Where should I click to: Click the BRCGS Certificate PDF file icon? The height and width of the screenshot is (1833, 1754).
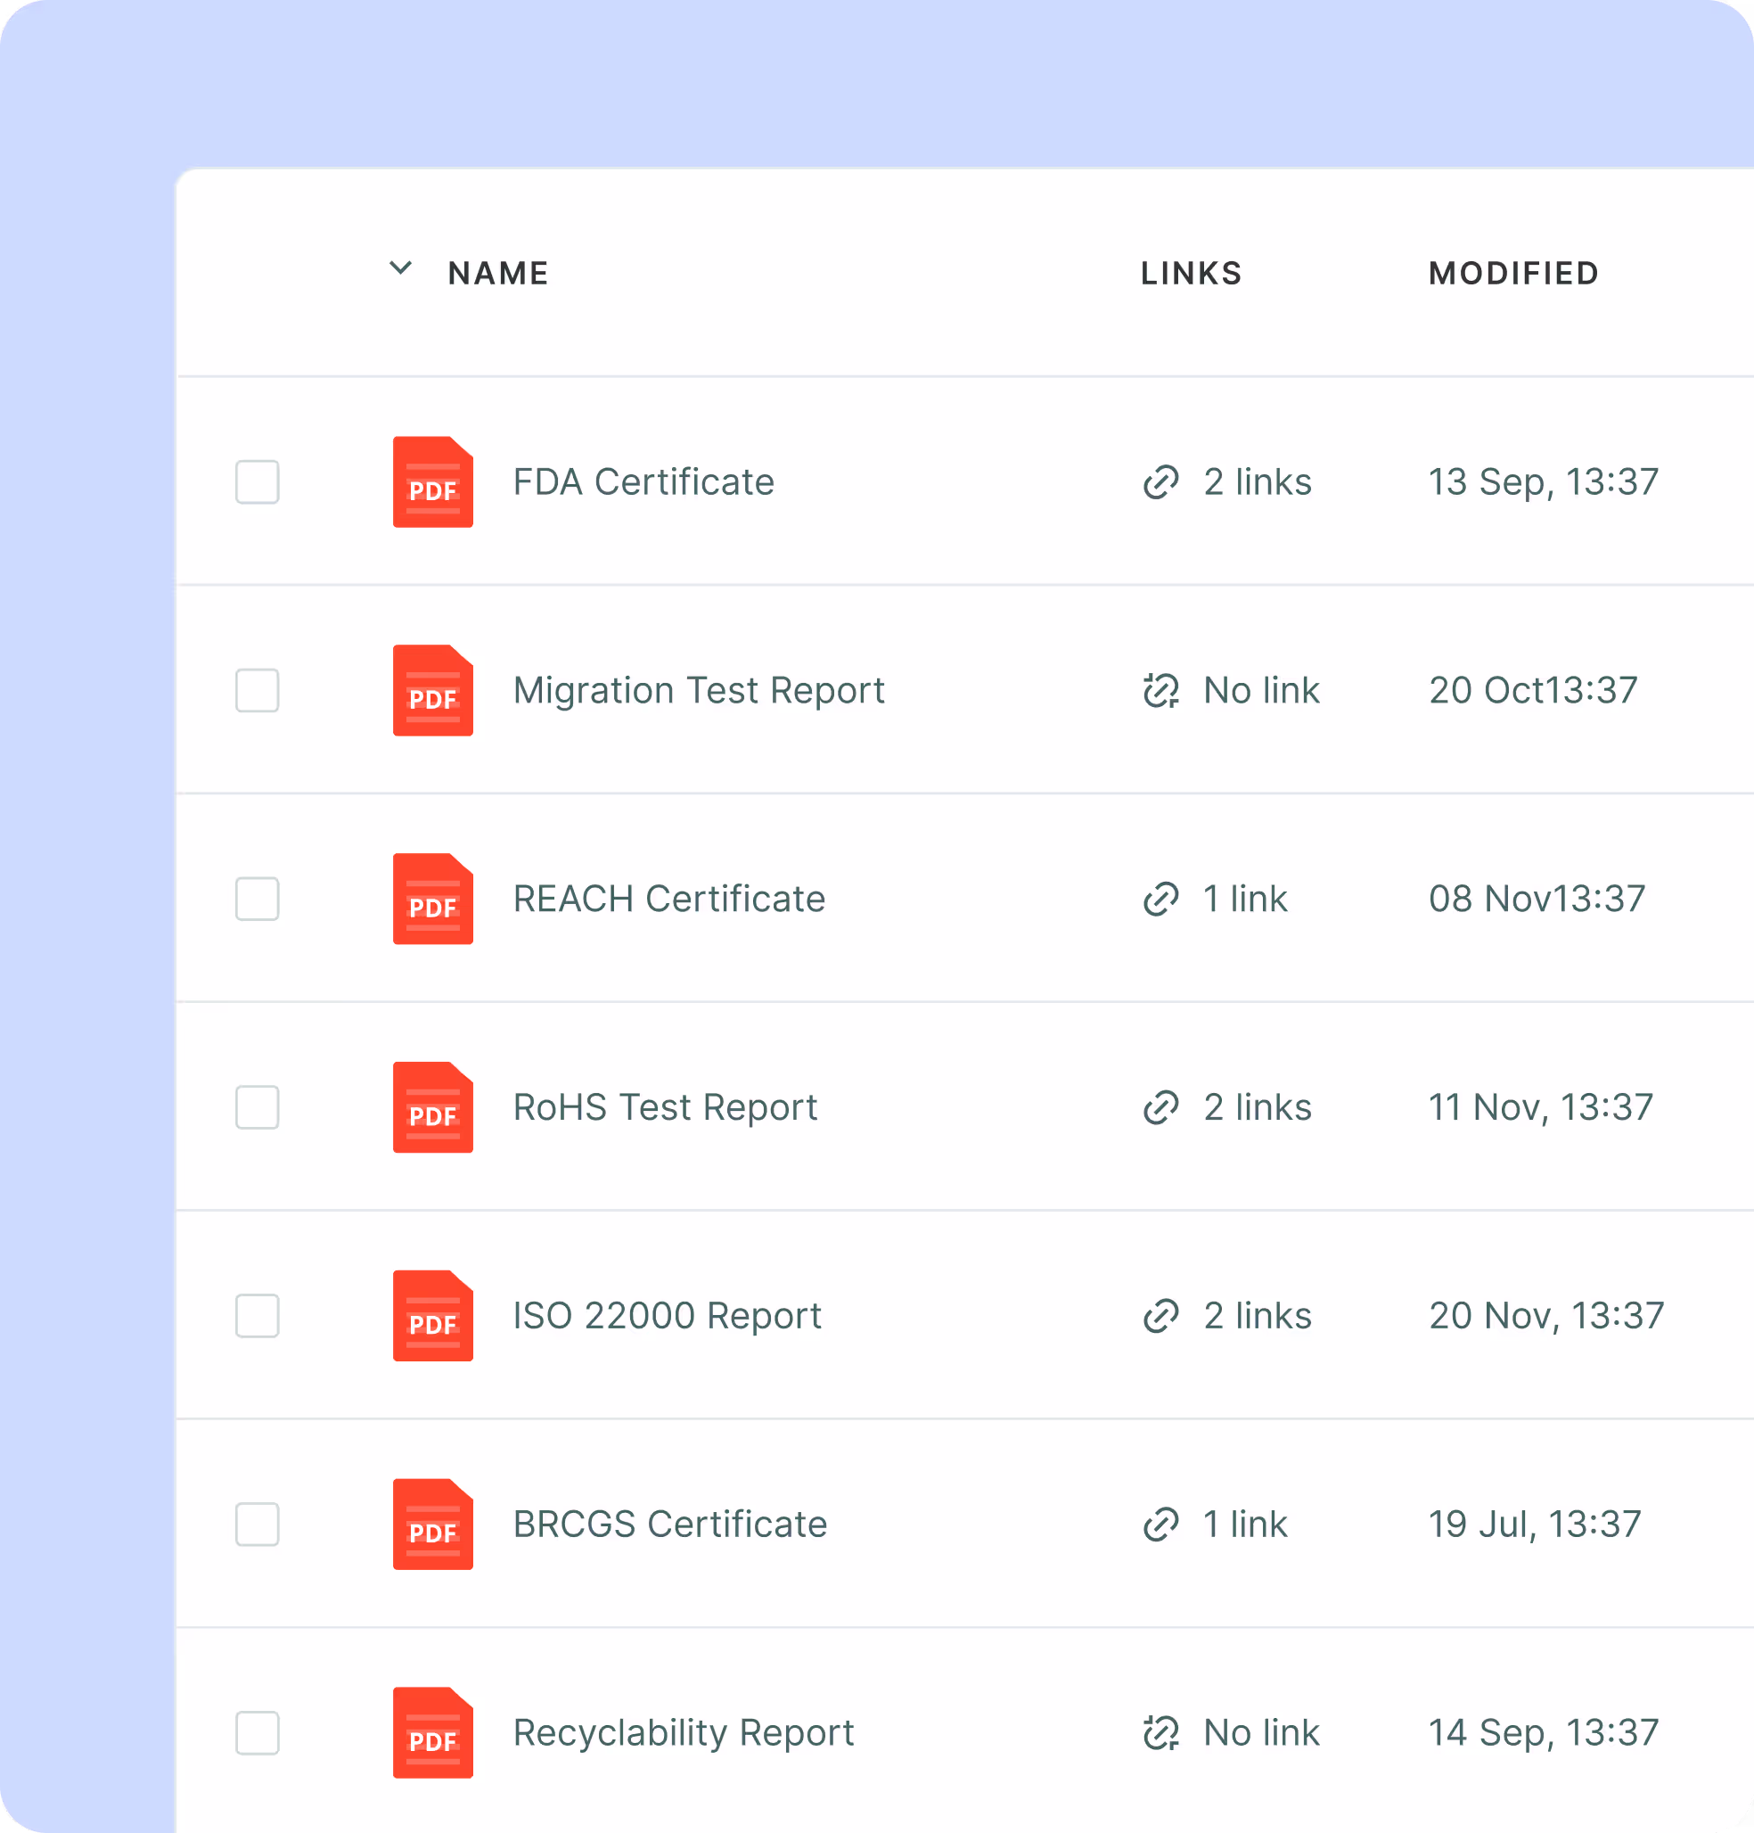432,1525
